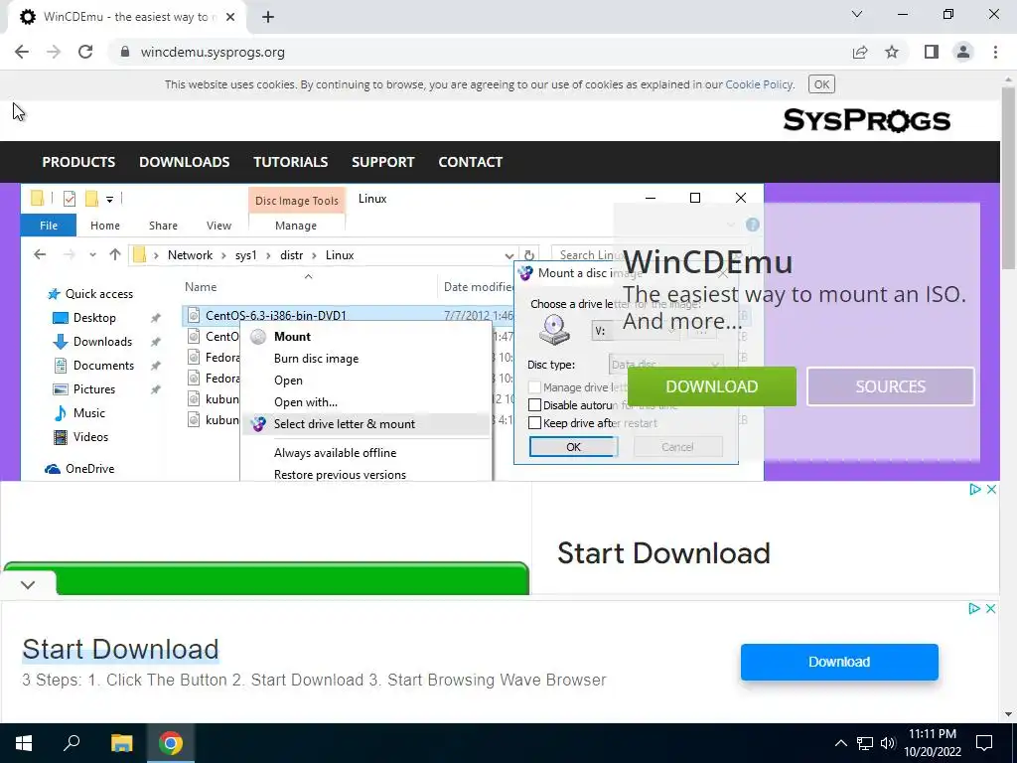Click the green DOWNLOAD button
Image resolution: width=1017 pixels, height=763 pixels.
click(711, 386)
